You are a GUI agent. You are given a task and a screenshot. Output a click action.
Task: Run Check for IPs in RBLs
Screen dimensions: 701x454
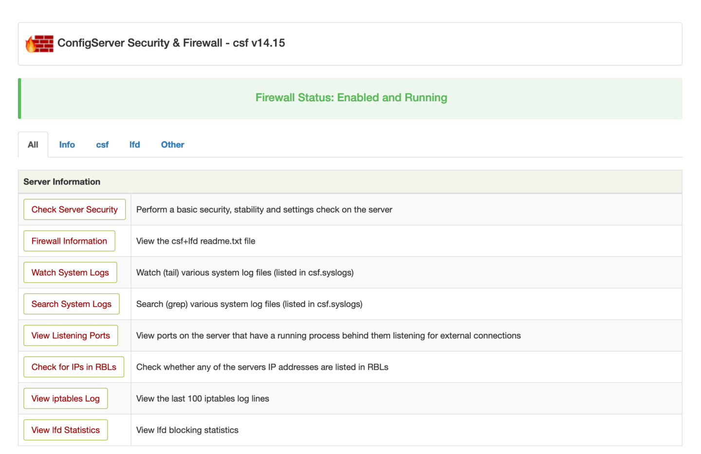tap(74, 367)
